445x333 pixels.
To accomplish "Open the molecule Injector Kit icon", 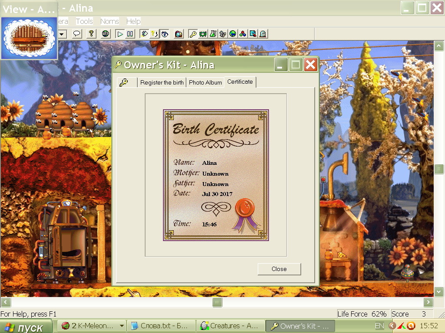I will (242, 34).
